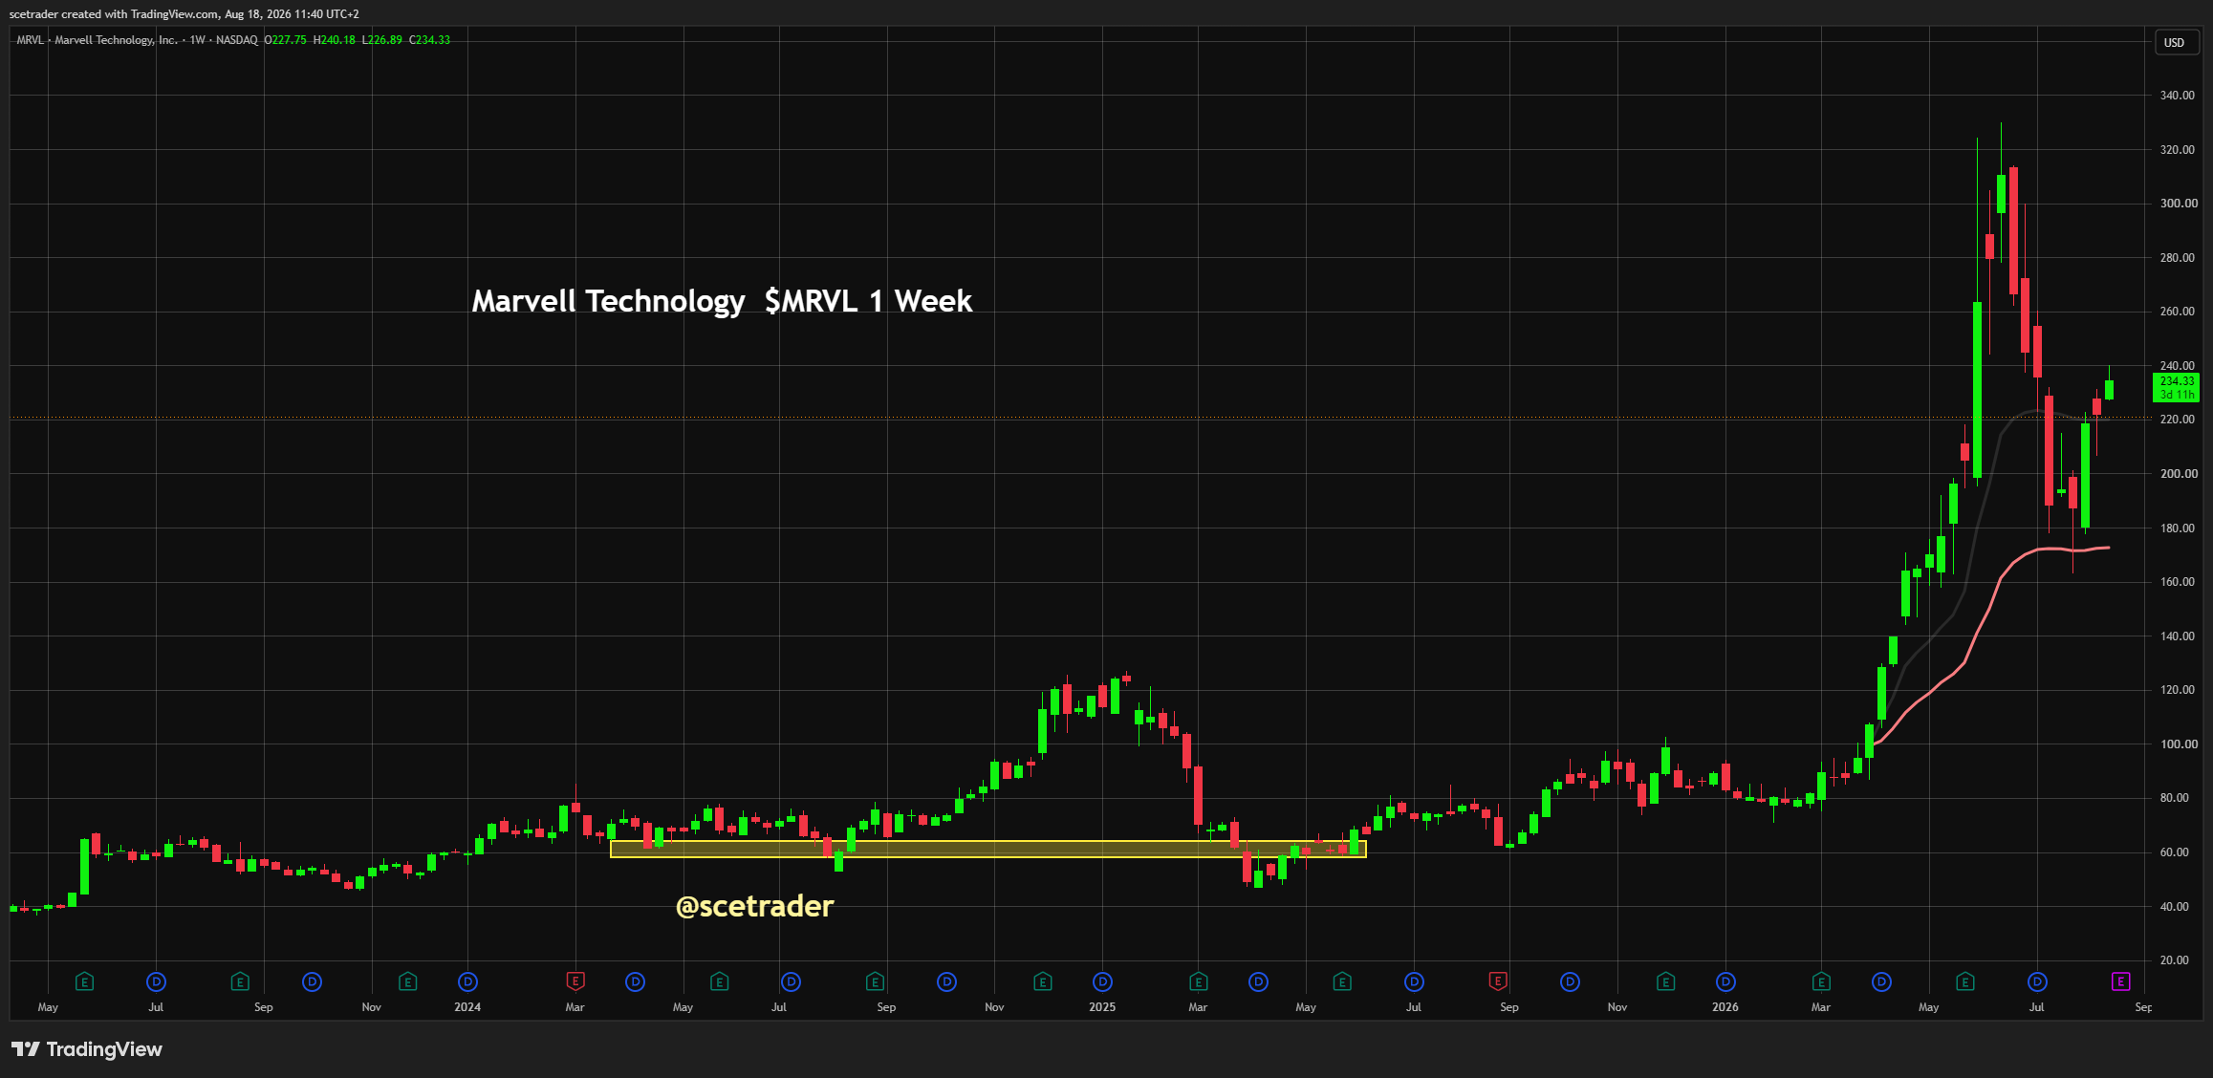The image size is (2213, 1078).
Task: Click the 'scetrader created with TradingView.com' header text
Action: click(x=114, y=14)
